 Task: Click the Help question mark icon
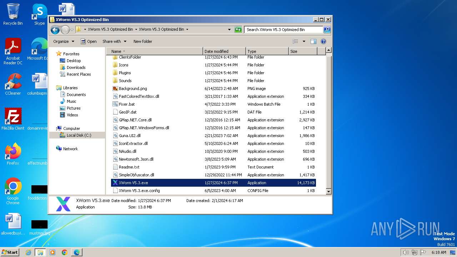coord(323,41)
